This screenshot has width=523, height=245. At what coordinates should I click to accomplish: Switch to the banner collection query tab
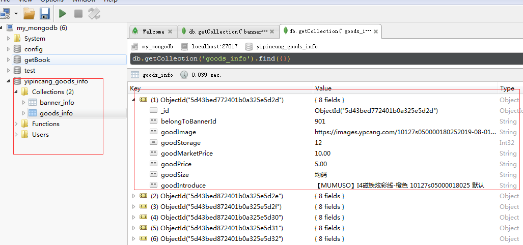point(229,32)
